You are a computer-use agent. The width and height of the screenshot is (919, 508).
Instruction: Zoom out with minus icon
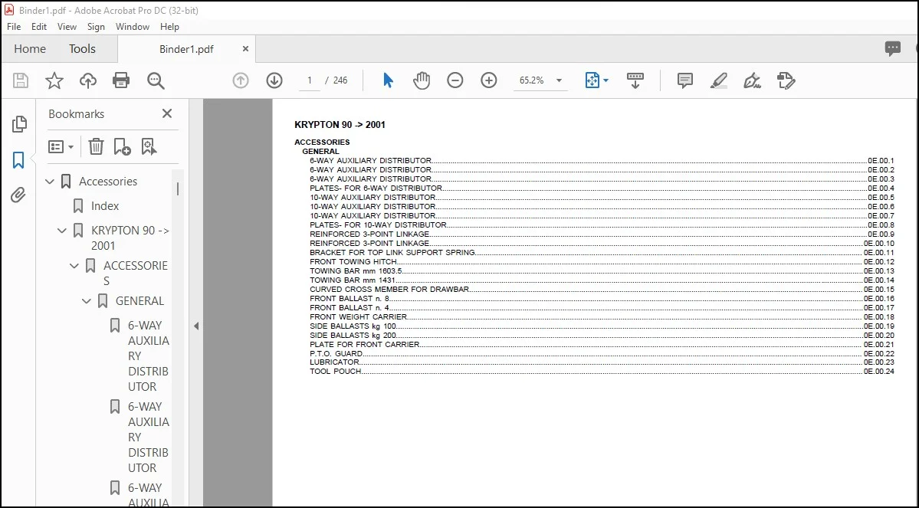pyautogui.click(x=455, y=80)
